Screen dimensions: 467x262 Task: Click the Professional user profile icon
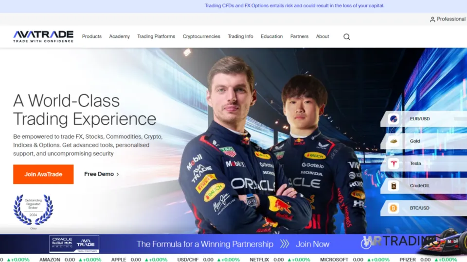coord(432,19)
